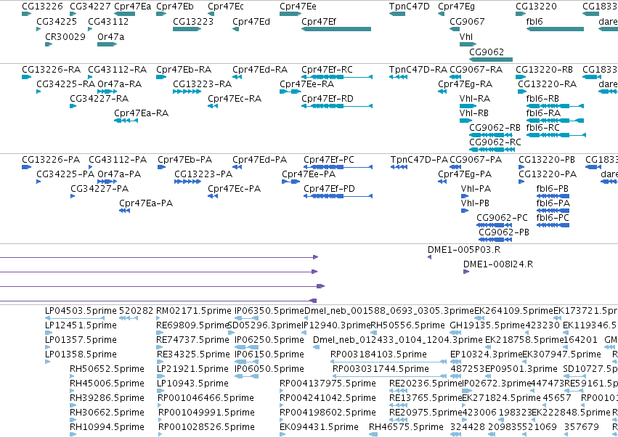Select the Cpr47Ea-RA transcript label

(x=141, y=113)
